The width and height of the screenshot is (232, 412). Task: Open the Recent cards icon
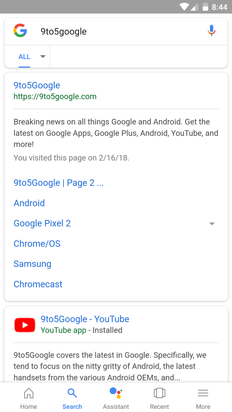(159, 393)
